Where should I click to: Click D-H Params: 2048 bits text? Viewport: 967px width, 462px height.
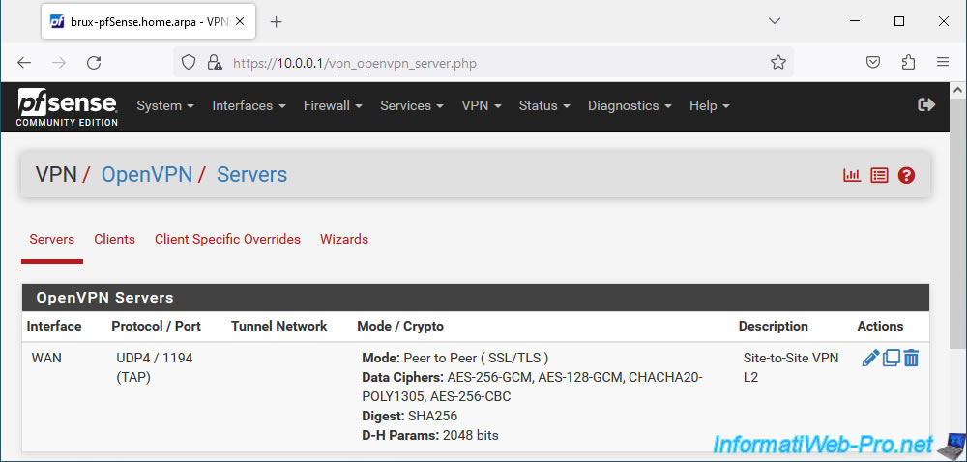click(430, 436)
